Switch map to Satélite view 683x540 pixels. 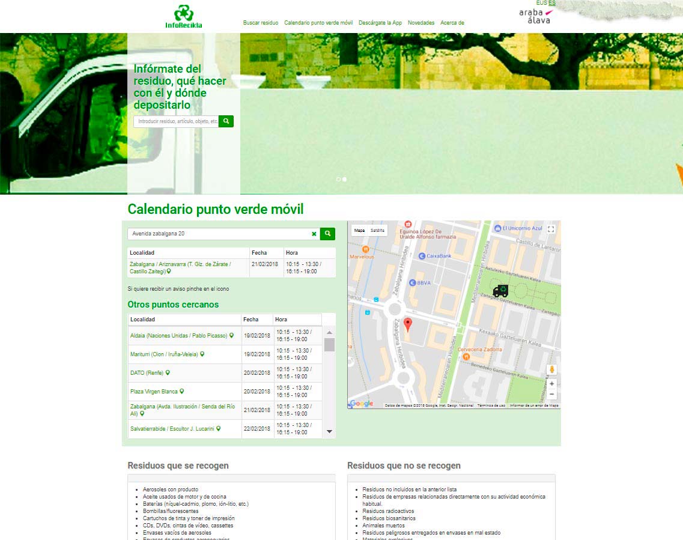[377, 231]
